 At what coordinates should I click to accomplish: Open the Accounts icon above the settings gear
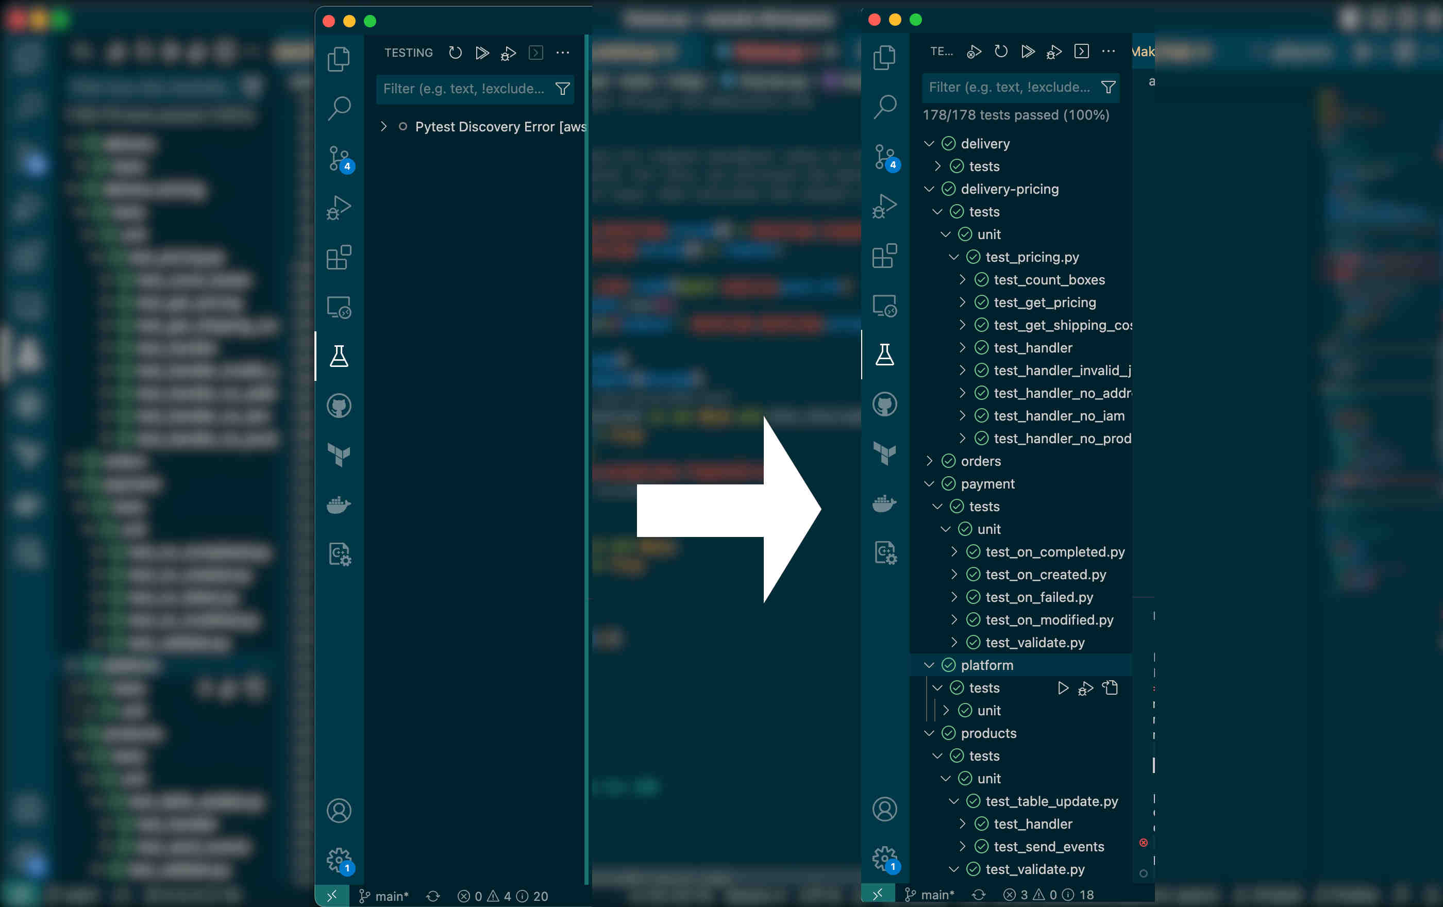click(x=340, y=811)
